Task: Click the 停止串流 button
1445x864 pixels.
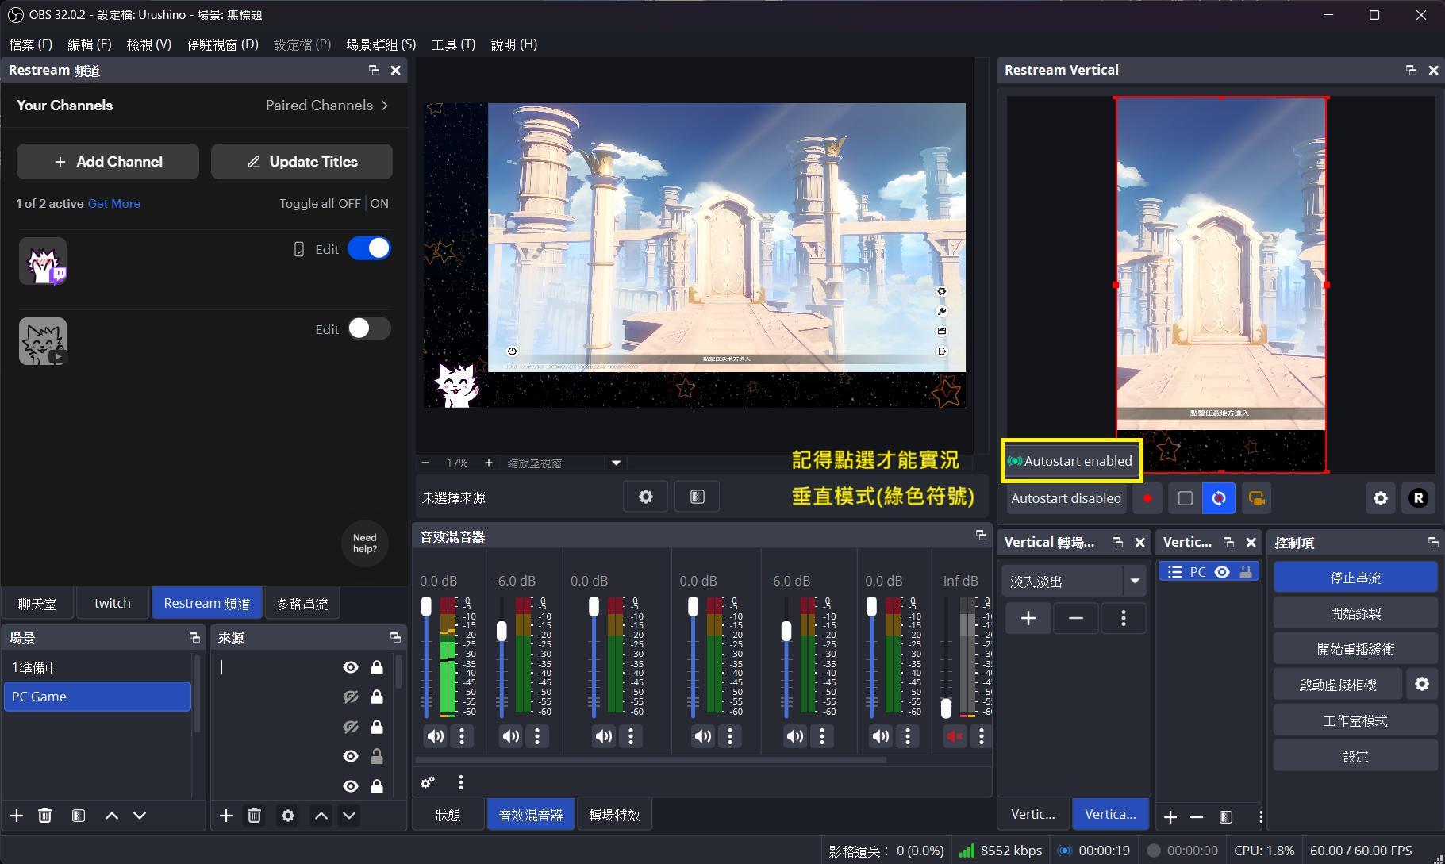Action: click(1355, 578)
